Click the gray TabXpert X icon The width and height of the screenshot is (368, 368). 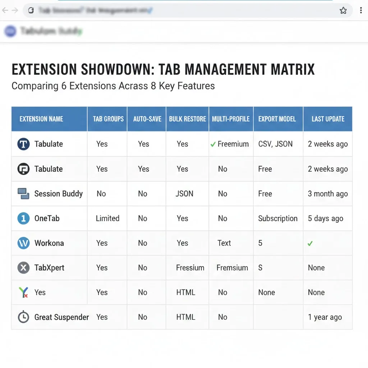23,268
